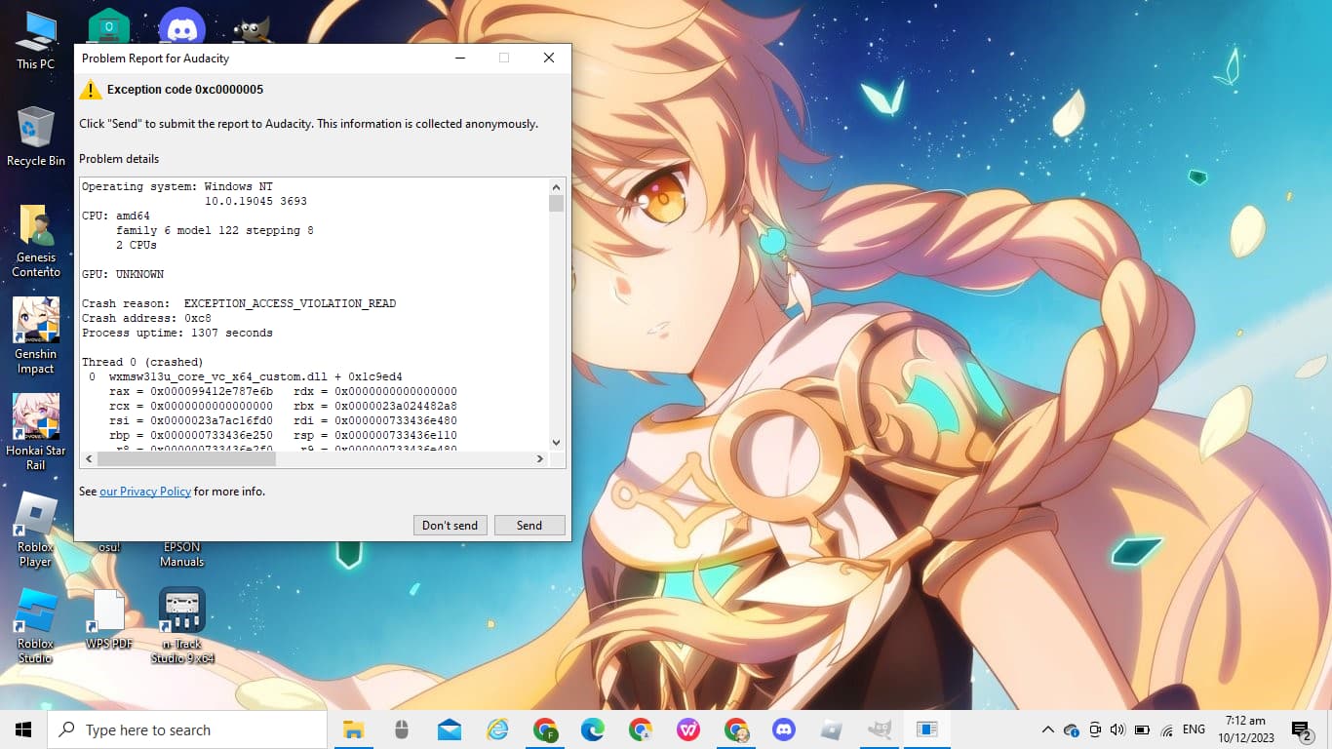Click the Don't send button
Image resolution: width=1332 pixels, height=749 pixels.
pyautogui.click(x=450, y=525)
